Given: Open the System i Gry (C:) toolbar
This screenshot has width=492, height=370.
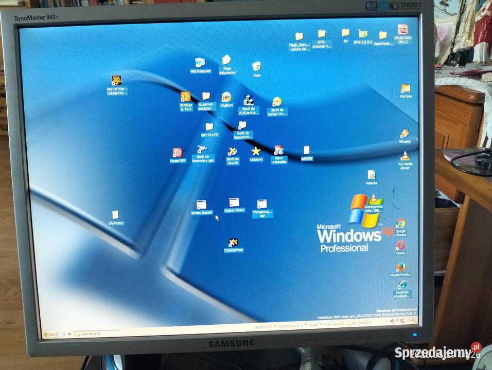Looking at the screenshot, I should click(x=291, y=326).
